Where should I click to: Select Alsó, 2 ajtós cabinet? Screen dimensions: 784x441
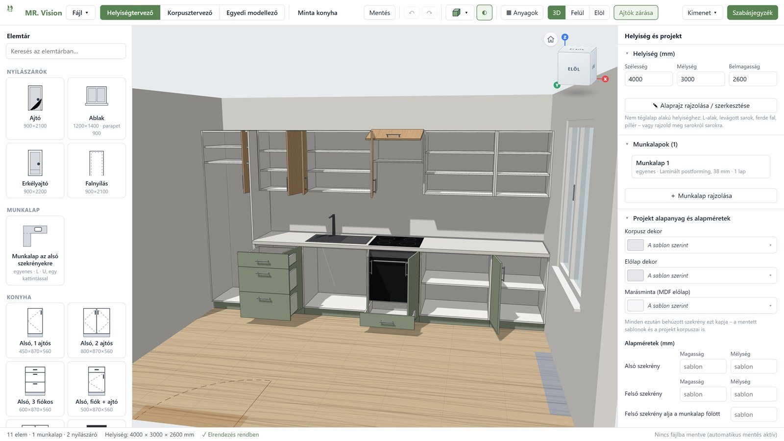pos(97,330)
